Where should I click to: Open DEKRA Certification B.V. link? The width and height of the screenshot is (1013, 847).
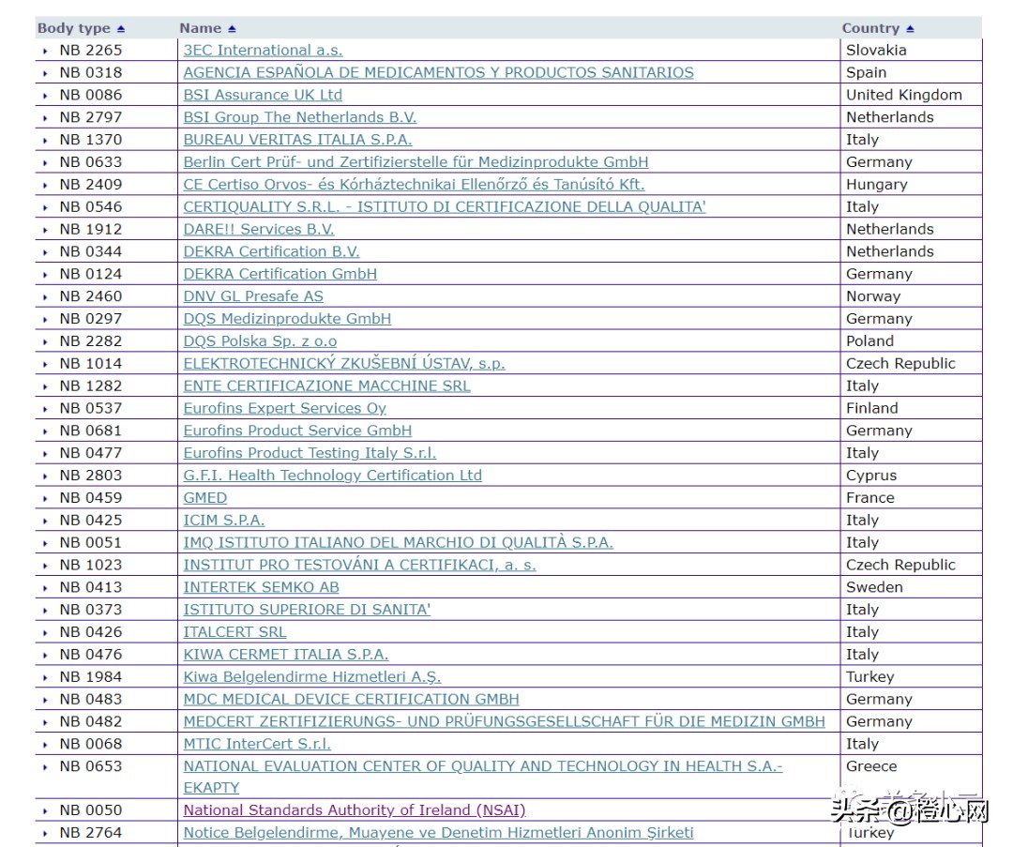tap(271, 251)
